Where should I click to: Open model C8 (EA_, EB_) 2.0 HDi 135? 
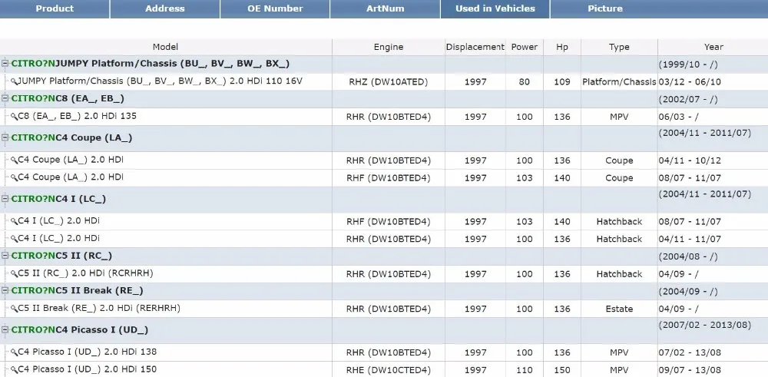tap(77, 116)
